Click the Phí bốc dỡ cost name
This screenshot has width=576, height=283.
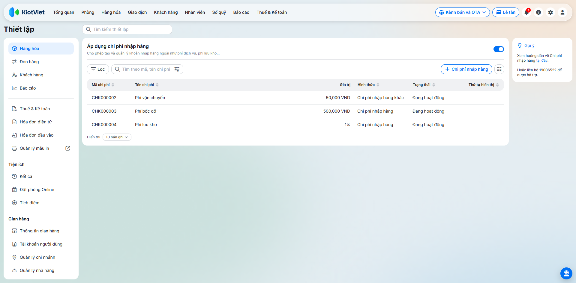pos(145,111)
